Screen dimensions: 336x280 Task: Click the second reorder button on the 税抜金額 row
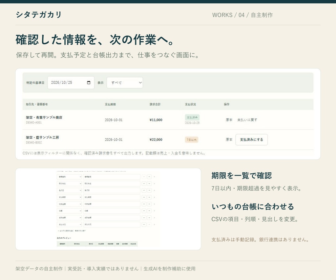tap(149, 204)
